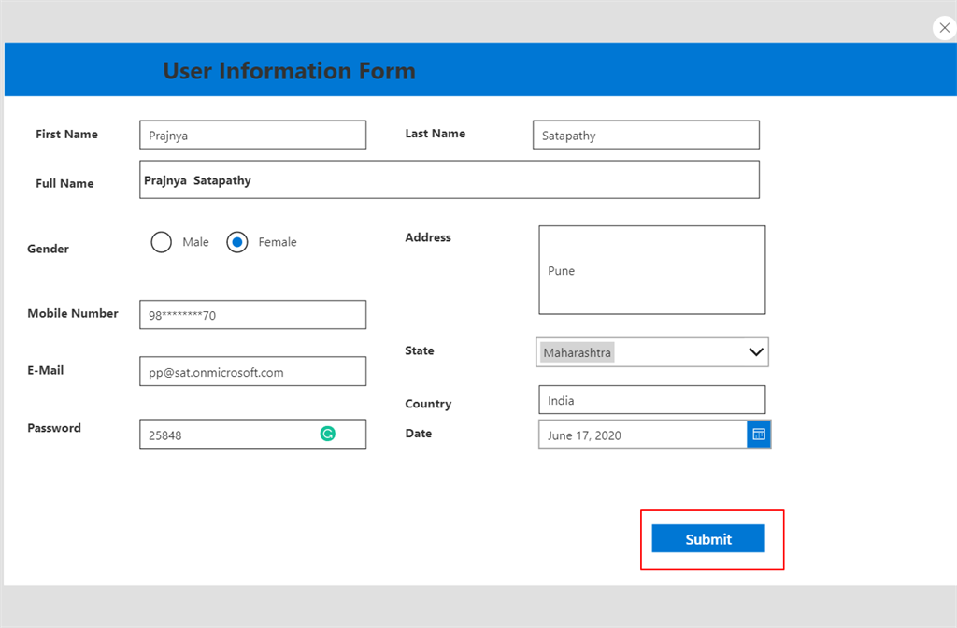
Task: Click inside the Last Name field
Action: click(x=646, y=135)
